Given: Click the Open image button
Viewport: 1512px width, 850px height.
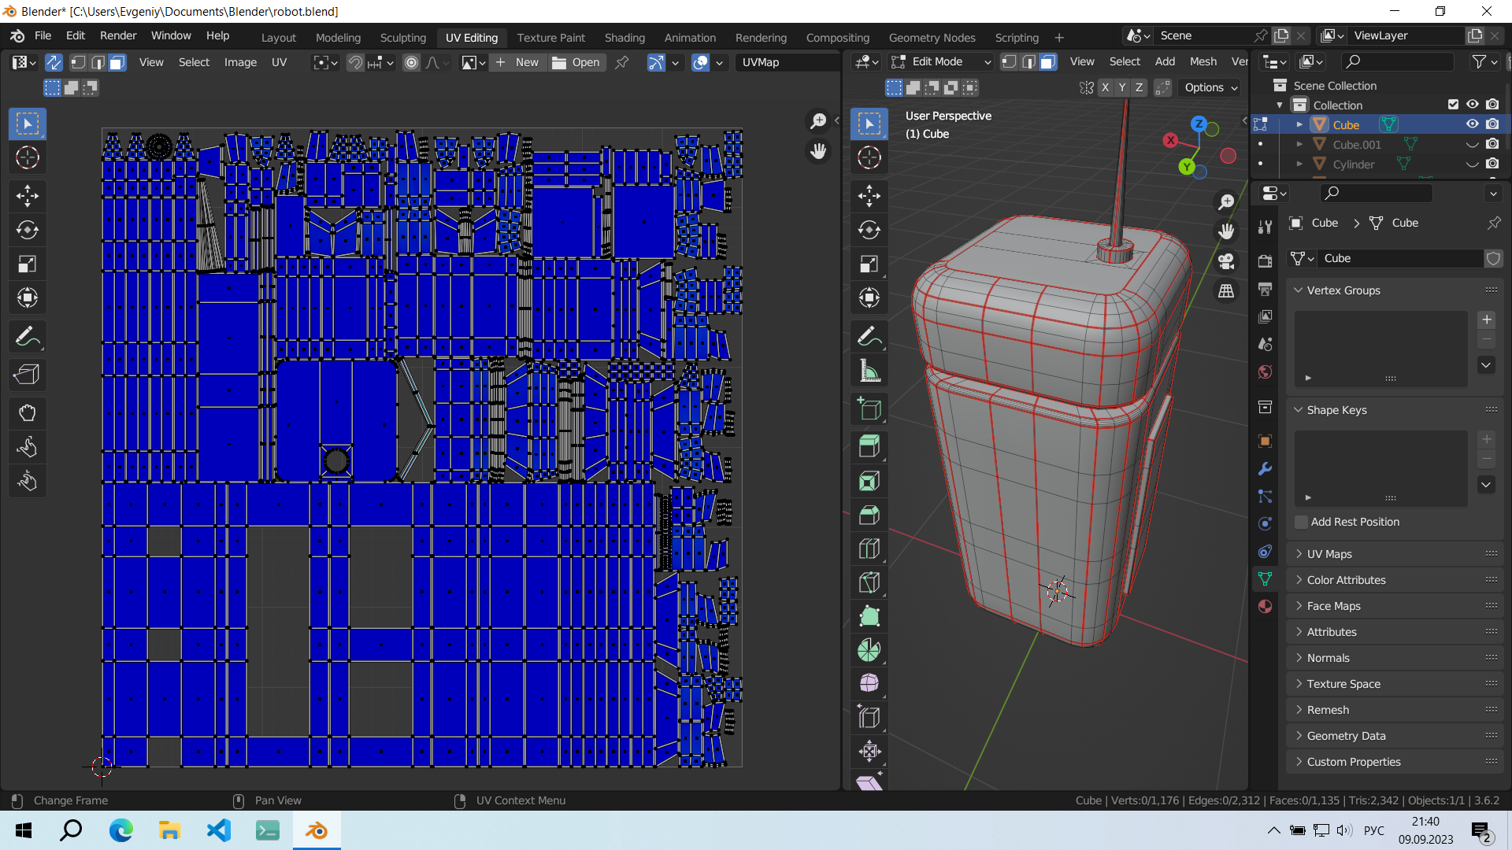Looking at the screenshot, I should point(576,62).
